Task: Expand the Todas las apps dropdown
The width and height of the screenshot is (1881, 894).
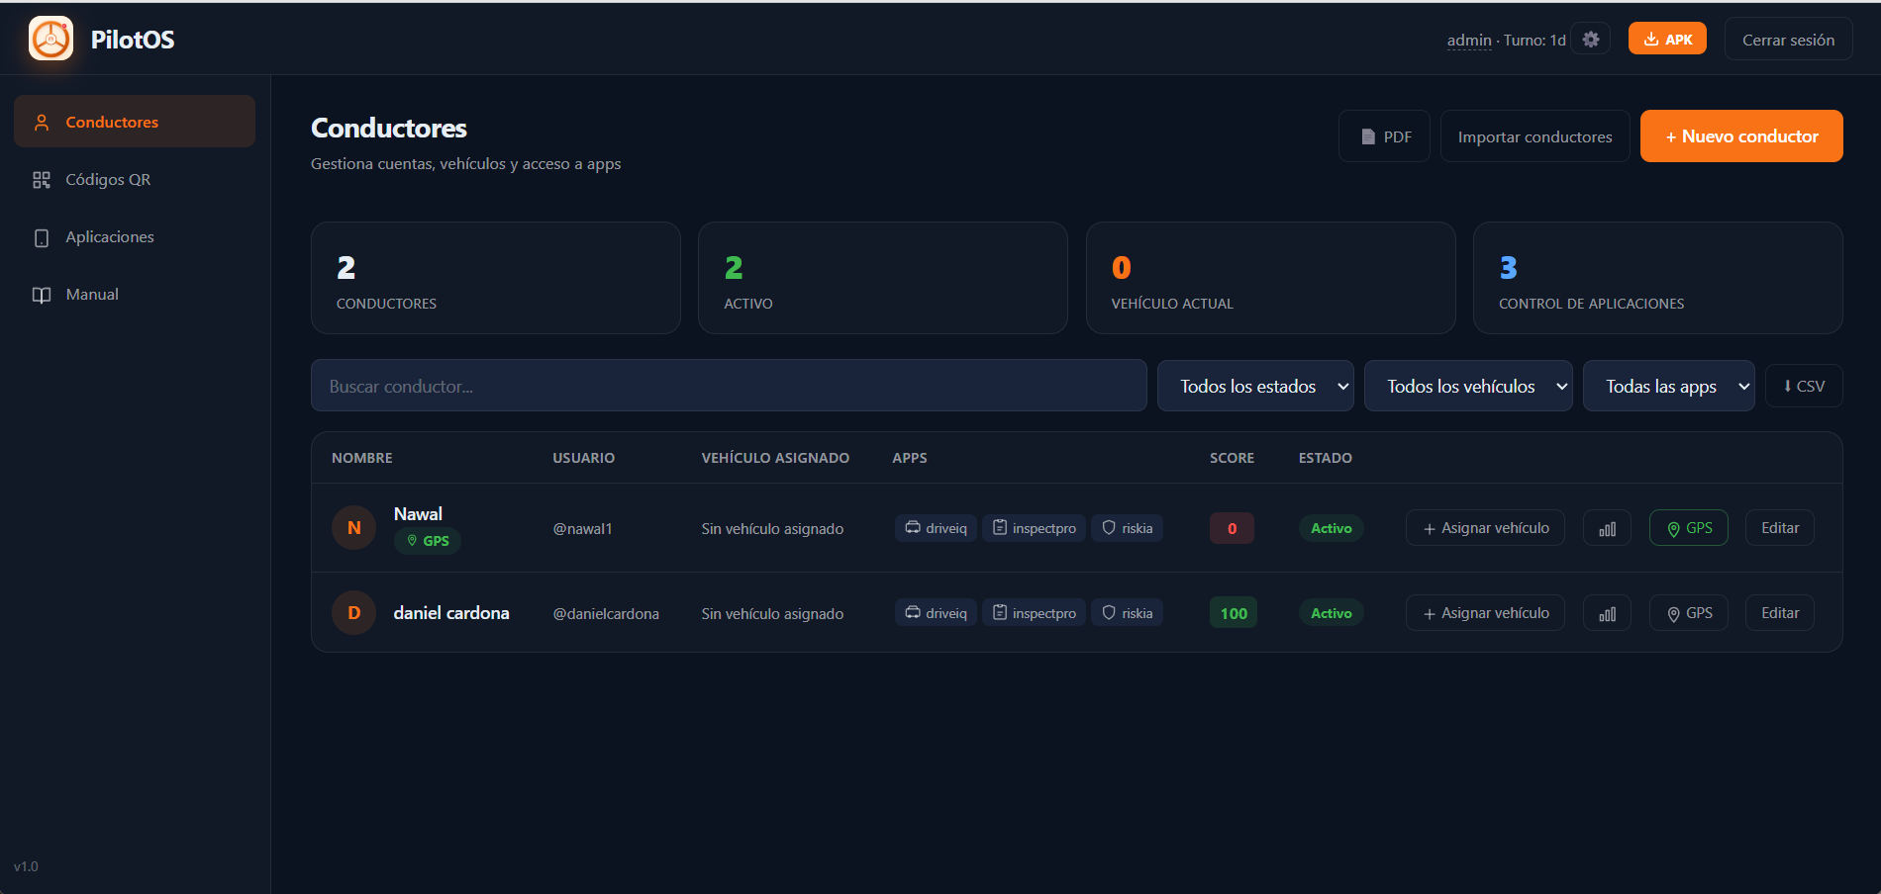Action: click(x=1668, y=386)
